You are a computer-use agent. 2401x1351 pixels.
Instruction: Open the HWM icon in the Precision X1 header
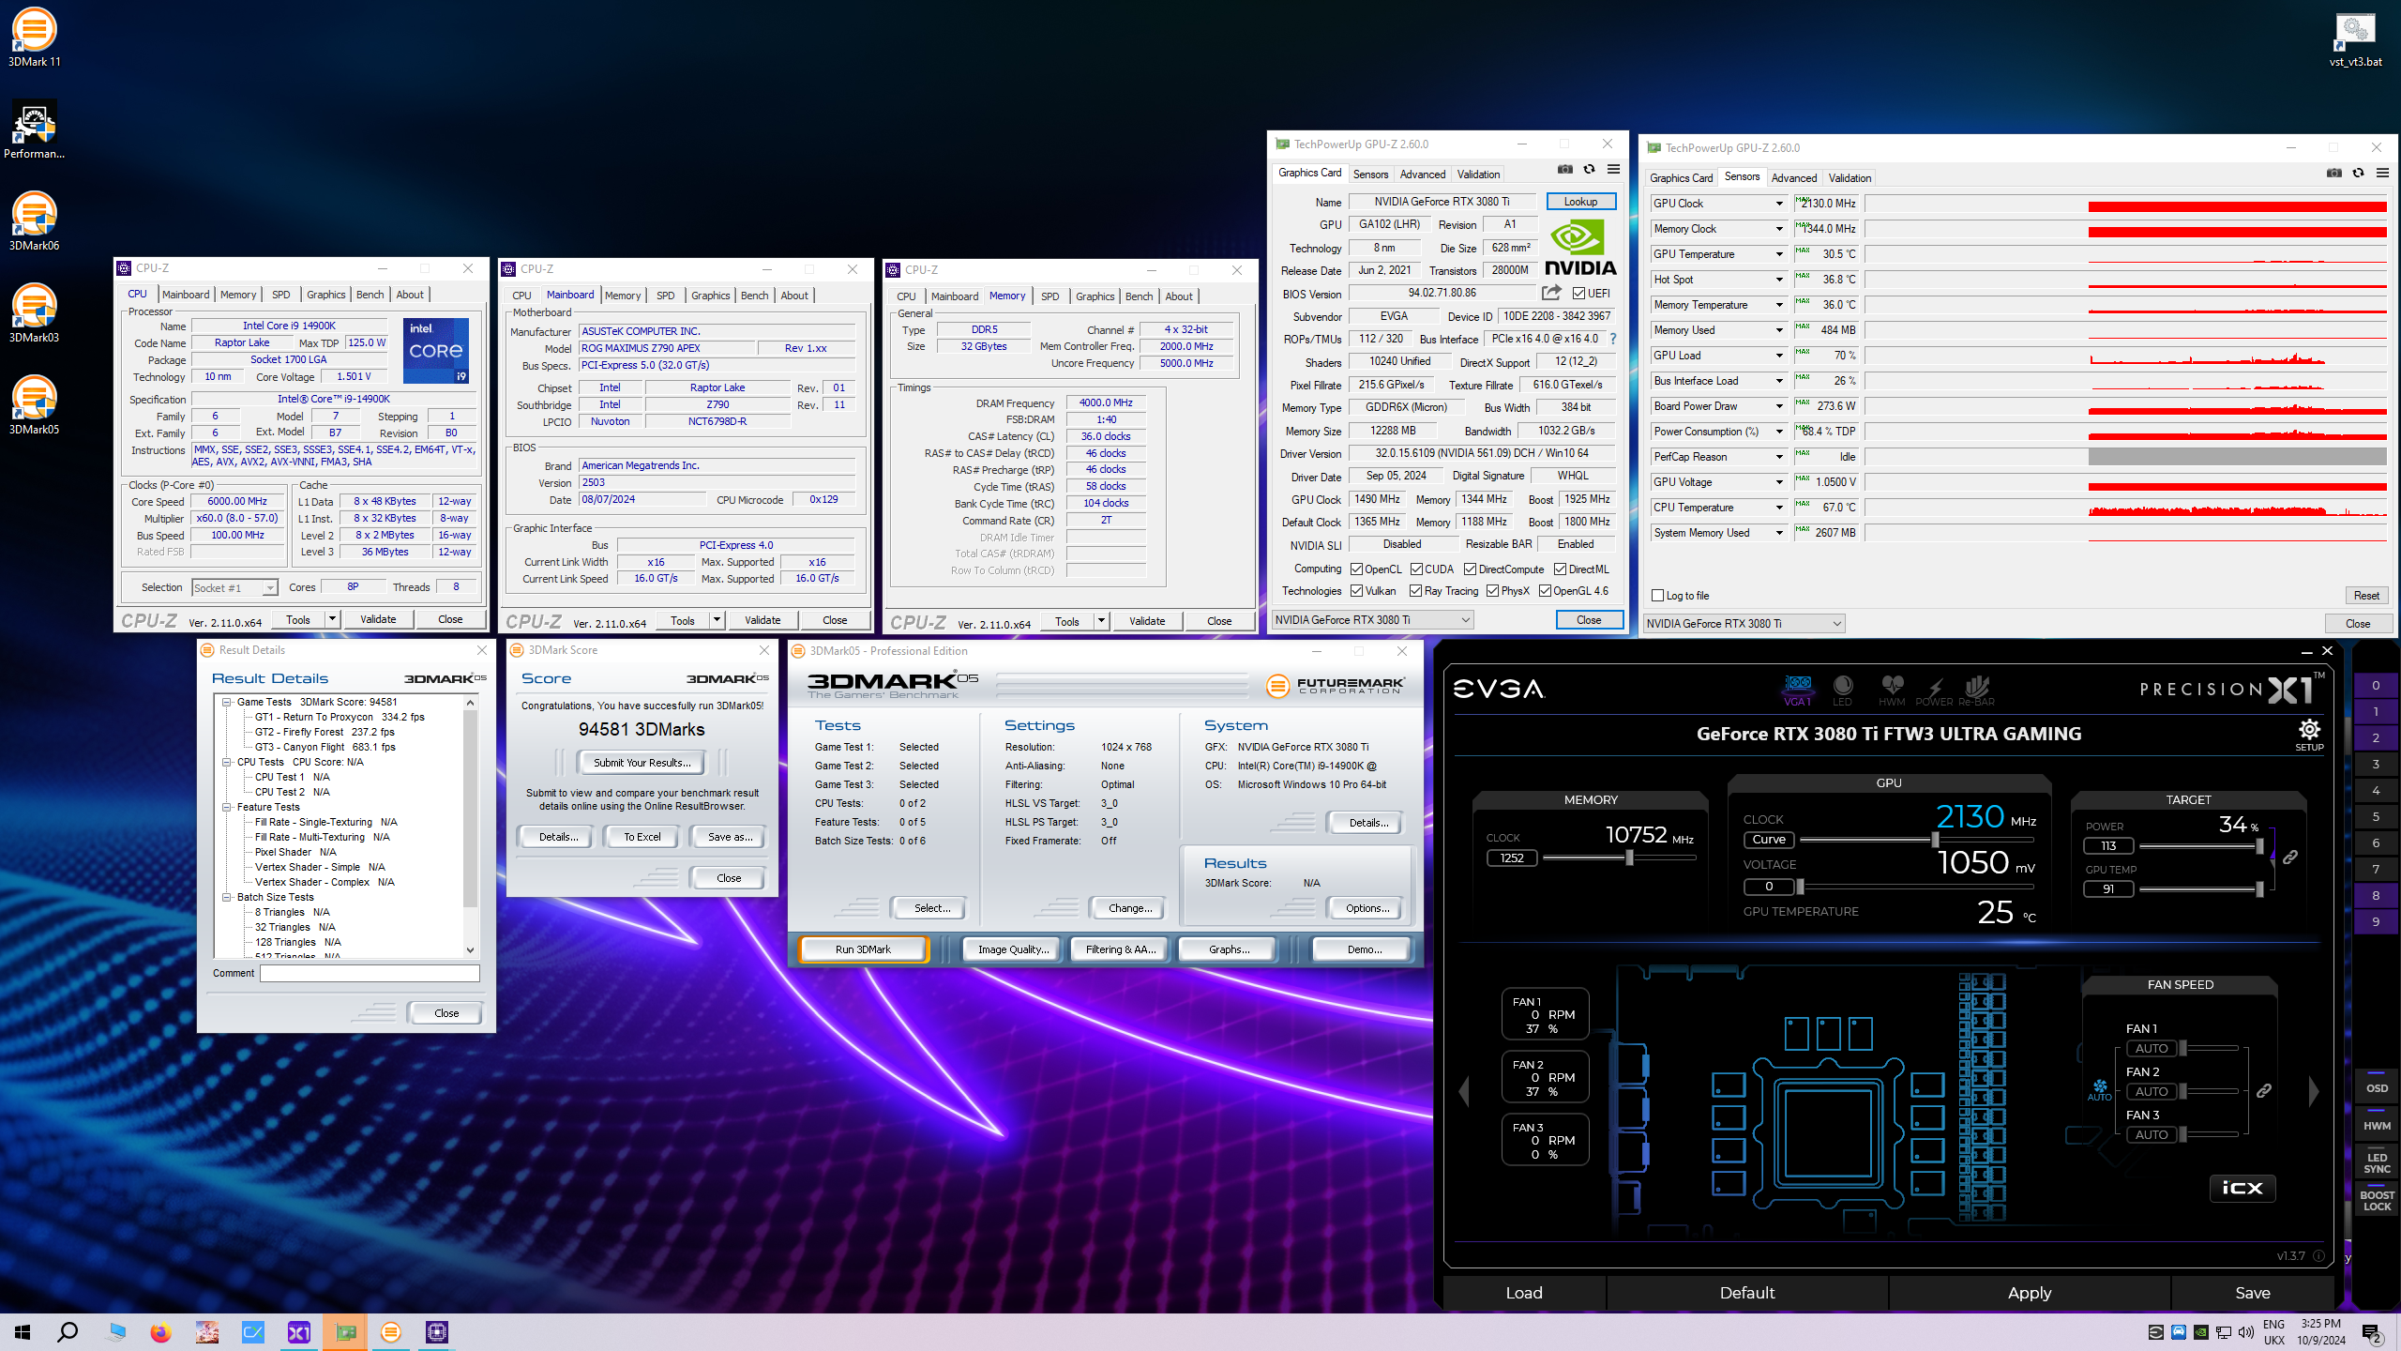(x=1892, y=690)
